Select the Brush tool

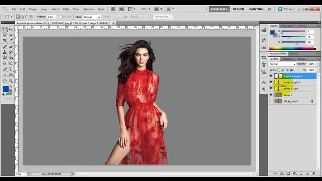tap(11, 47)
